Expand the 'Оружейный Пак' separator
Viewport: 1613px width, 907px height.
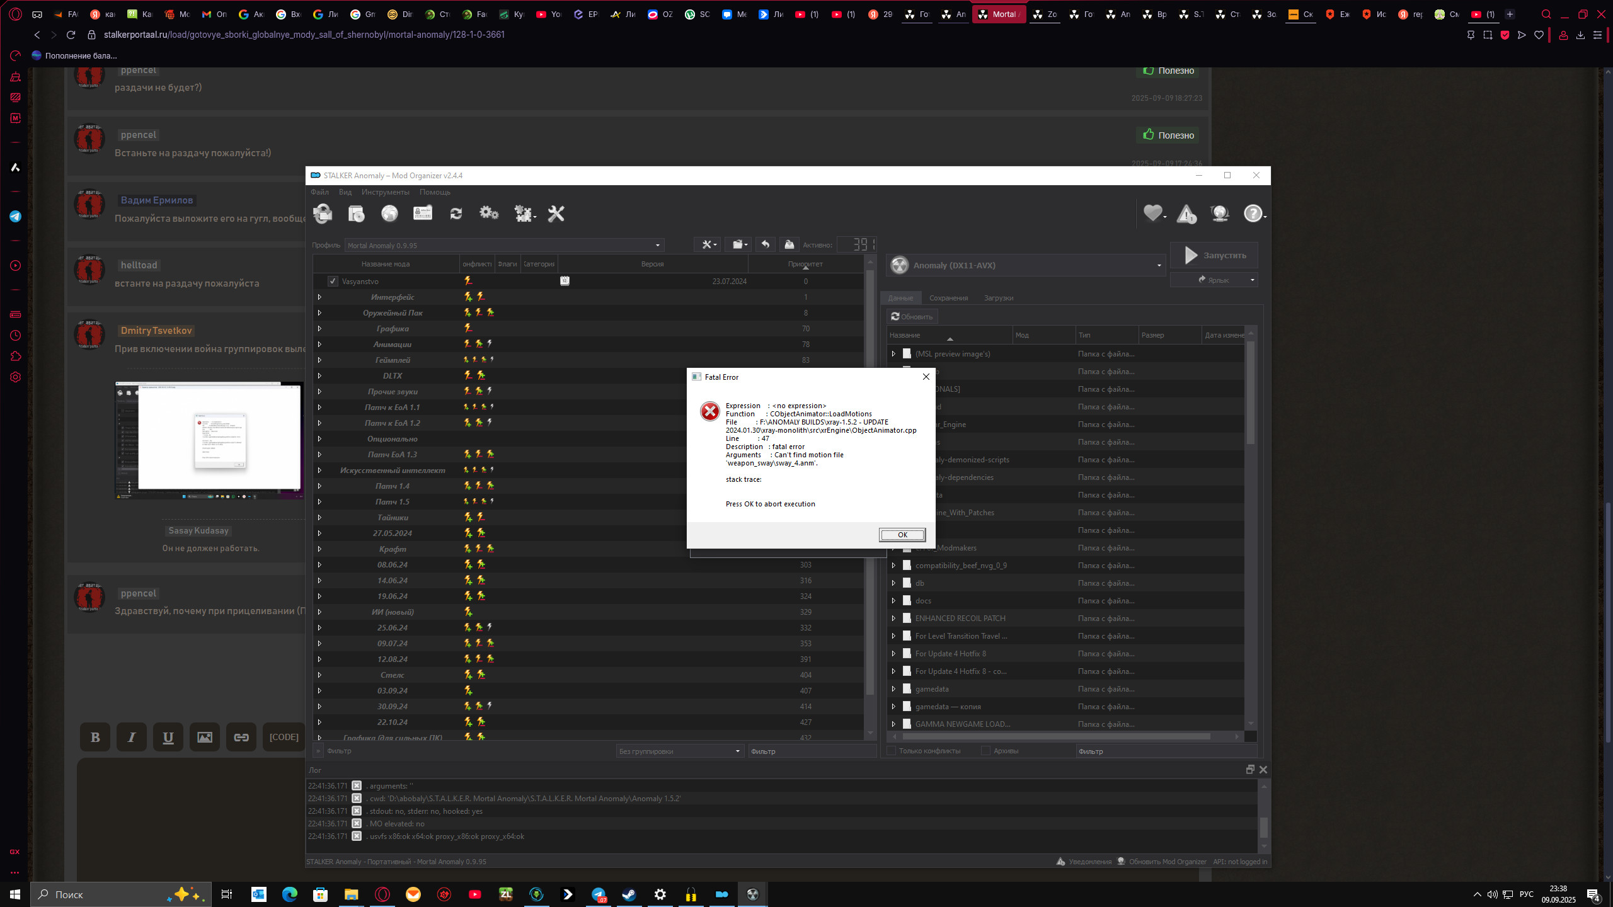(319, 313)
